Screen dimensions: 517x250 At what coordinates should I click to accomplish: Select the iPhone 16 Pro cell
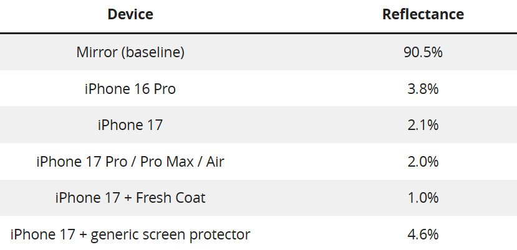pos(130,89)
